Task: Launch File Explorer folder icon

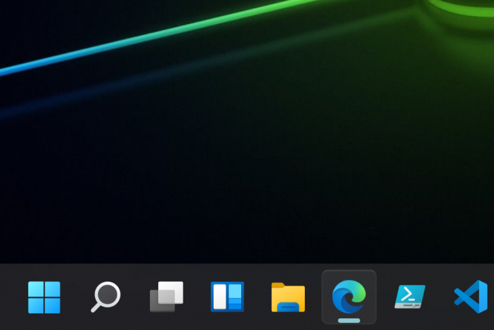Action: [x=288, y=297]
